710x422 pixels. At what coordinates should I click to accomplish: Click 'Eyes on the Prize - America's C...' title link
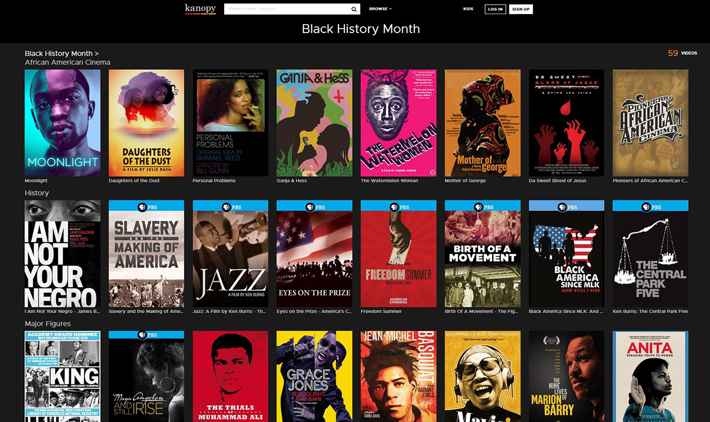[314, 311]
